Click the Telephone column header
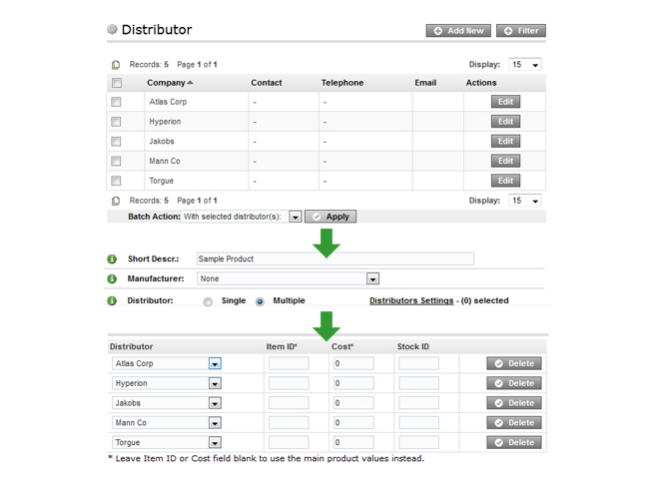 [x=342, y=83]
